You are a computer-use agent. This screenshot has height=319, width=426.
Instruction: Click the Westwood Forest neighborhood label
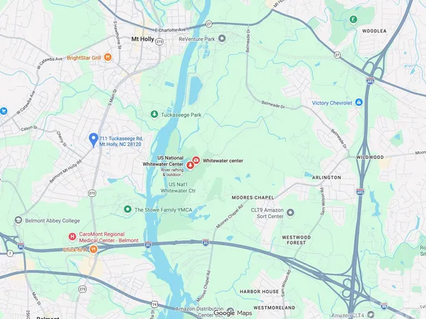coord(296,240)
